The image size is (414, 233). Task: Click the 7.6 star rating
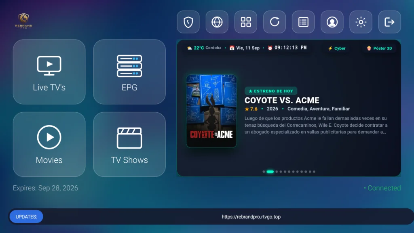(251, 109)
